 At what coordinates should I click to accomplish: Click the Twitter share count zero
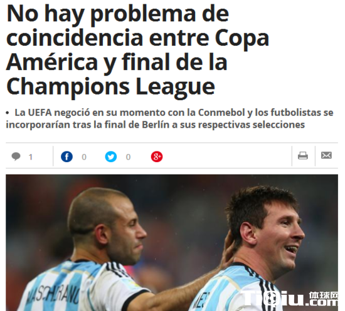[128, 157]
